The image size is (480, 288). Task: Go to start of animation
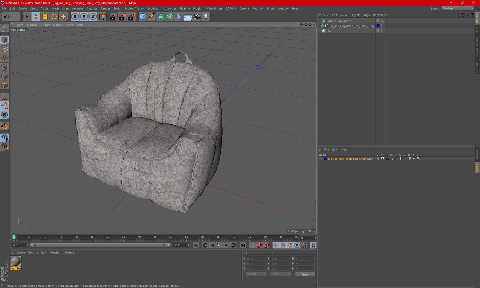pos(196,245)
